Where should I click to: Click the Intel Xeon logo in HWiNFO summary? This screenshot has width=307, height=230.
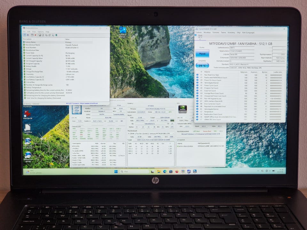(77, 110)
